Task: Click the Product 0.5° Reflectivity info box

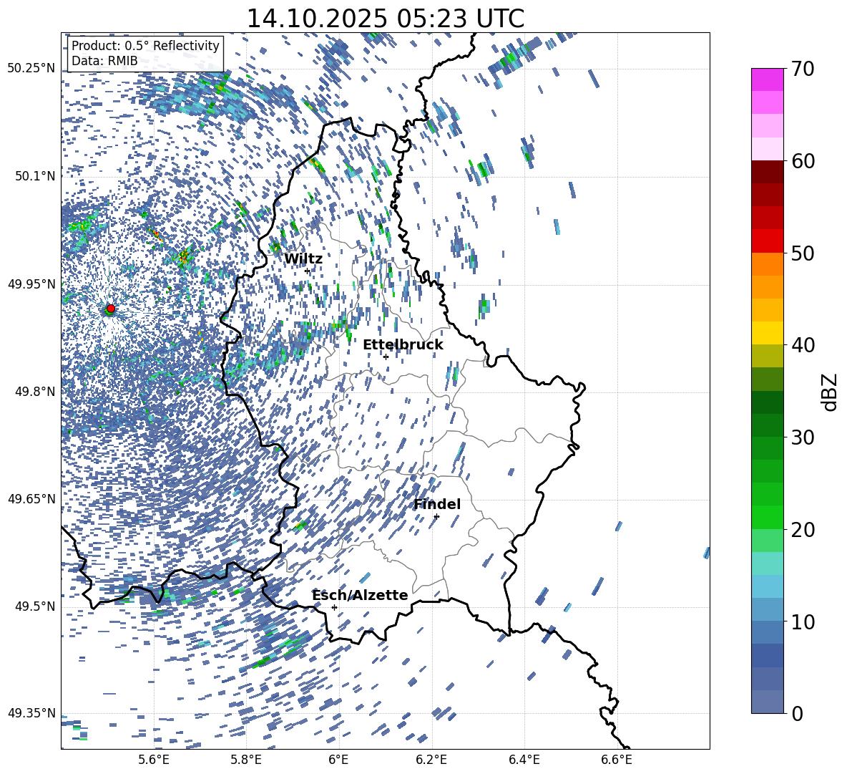Action: tap(145, 54)
